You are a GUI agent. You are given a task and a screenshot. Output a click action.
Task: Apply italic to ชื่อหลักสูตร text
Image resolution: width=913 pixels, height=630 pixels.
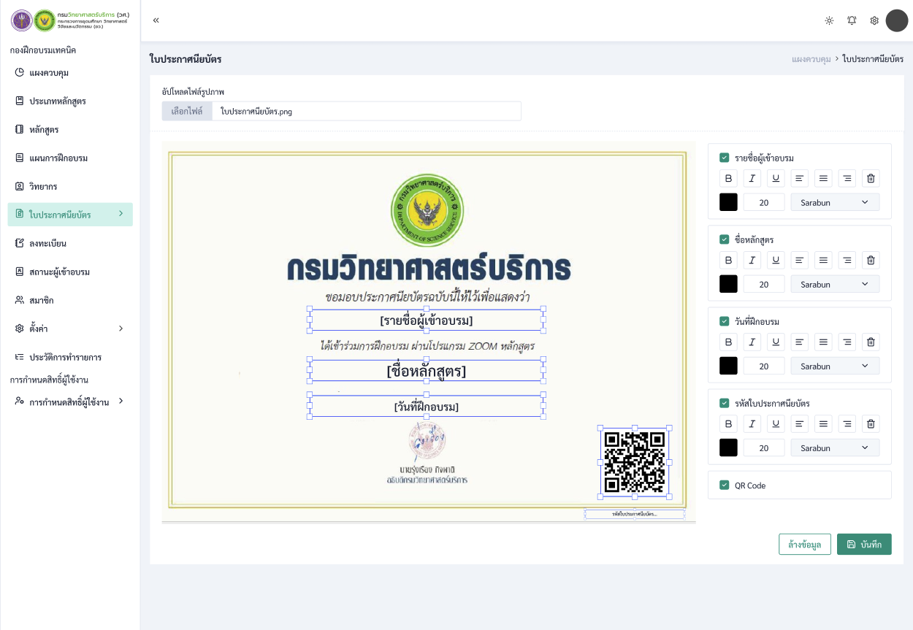752,260
